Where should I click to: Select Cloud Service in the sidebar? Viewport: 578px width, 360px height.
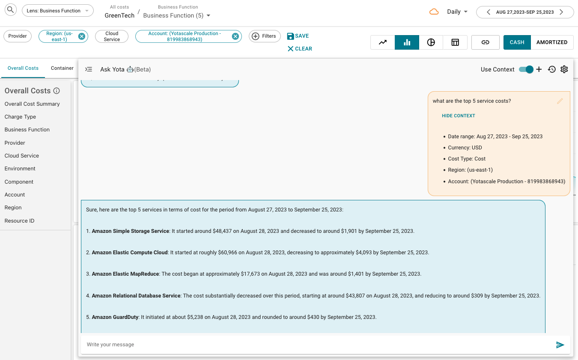click(x=22, y=156)
